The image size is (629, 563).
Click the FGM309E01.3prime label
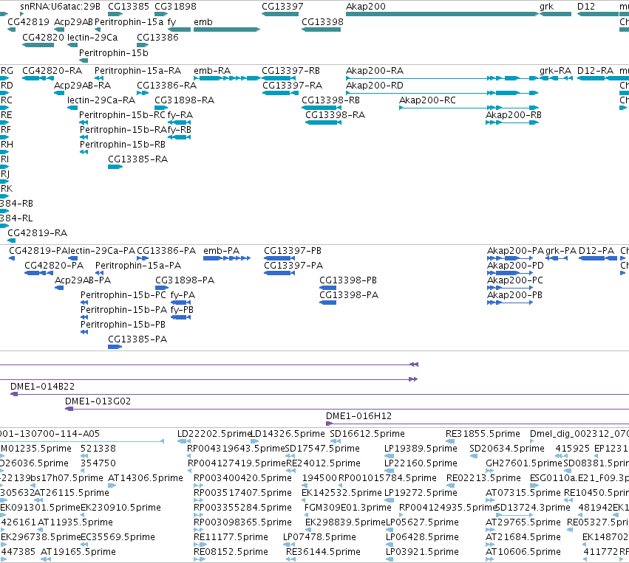tap(348, 508)
